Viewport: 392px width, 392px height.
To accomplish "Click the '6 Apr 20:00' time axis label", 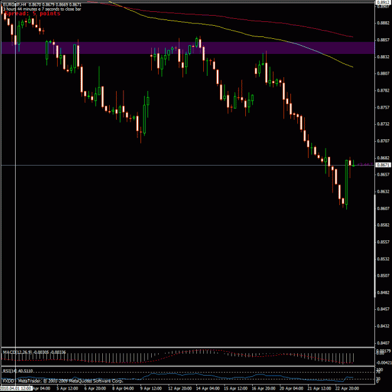I will click(95, 388).
